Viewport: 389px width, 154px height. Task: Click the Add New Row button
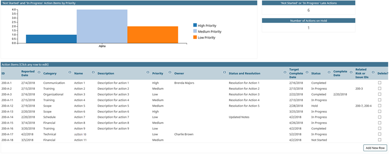click(375, 148)
